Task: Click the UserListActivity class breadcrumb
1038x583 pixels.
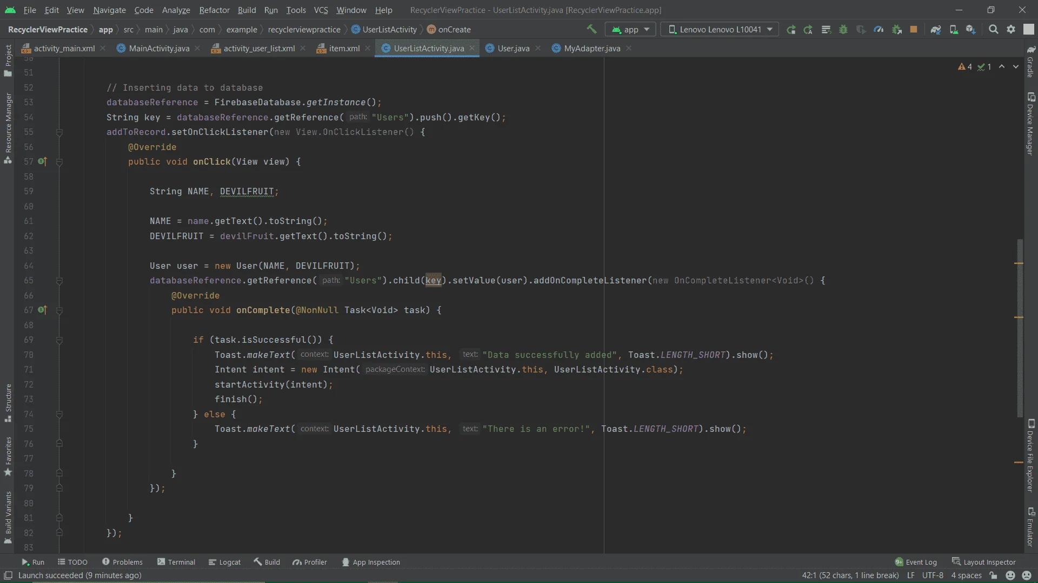Action: tap(384, 29)
